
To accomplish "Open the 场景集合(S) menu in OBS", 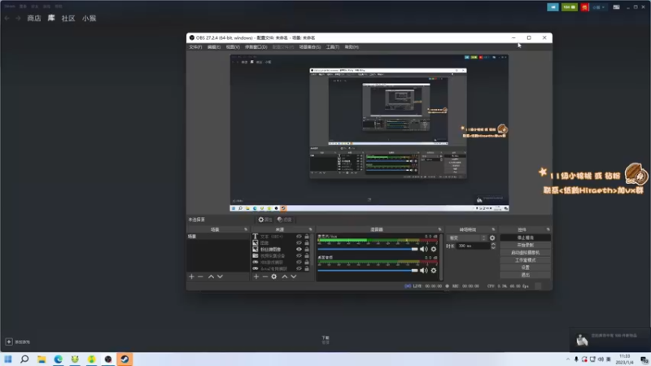I will [x=310, y=47].
